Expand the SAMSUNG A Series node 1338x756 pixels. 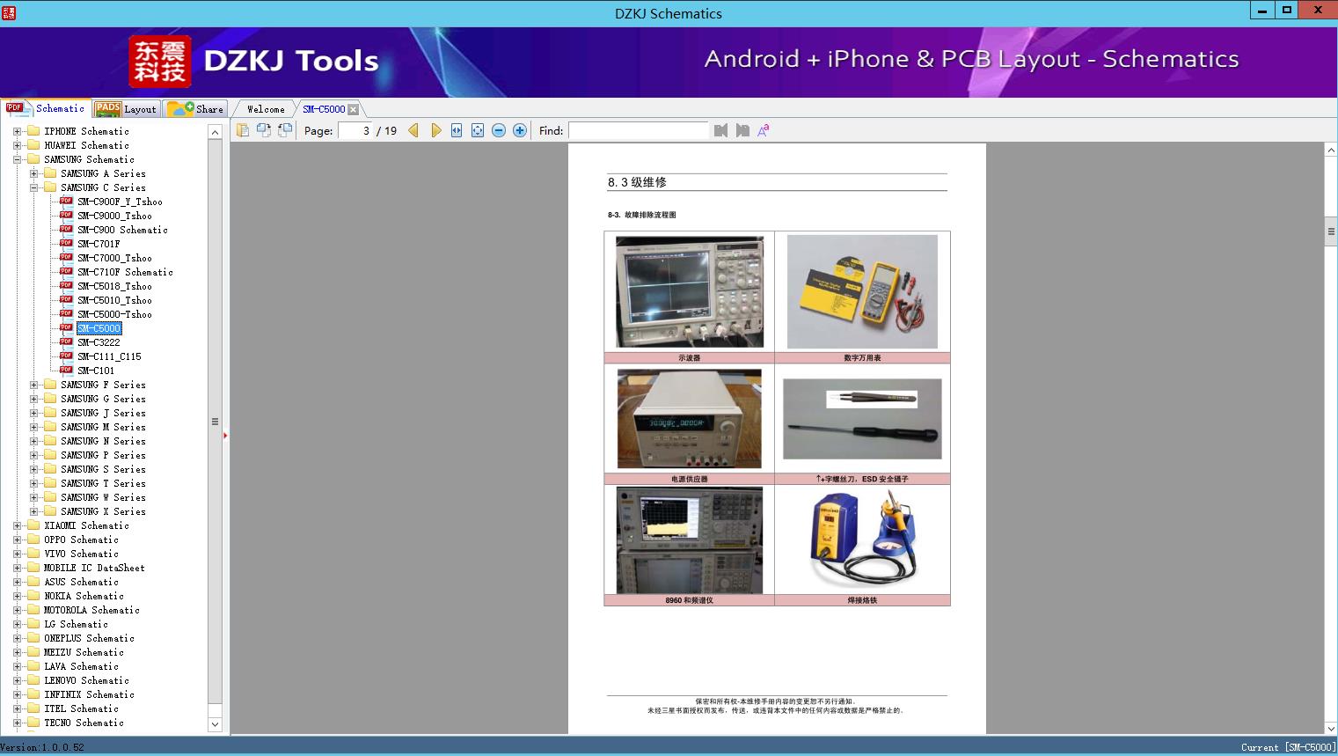coord(33,173)
